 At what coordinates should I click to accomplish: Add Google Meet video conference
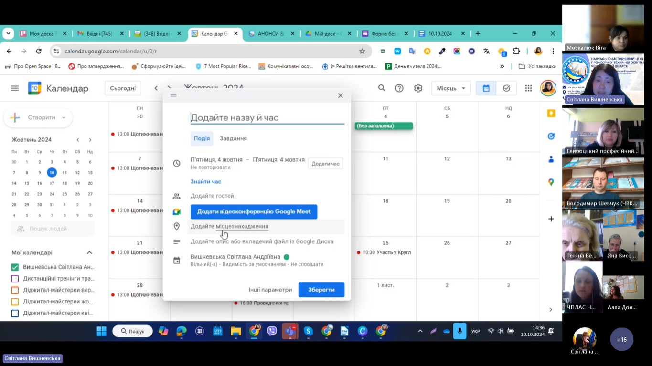point(254,211)
